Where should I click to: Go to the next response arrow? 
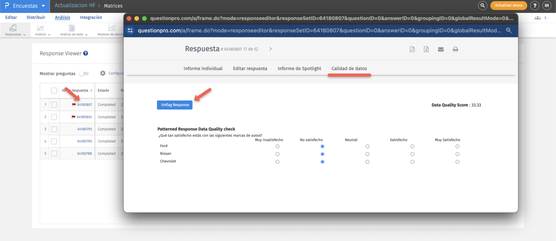[x=271, y=49]
